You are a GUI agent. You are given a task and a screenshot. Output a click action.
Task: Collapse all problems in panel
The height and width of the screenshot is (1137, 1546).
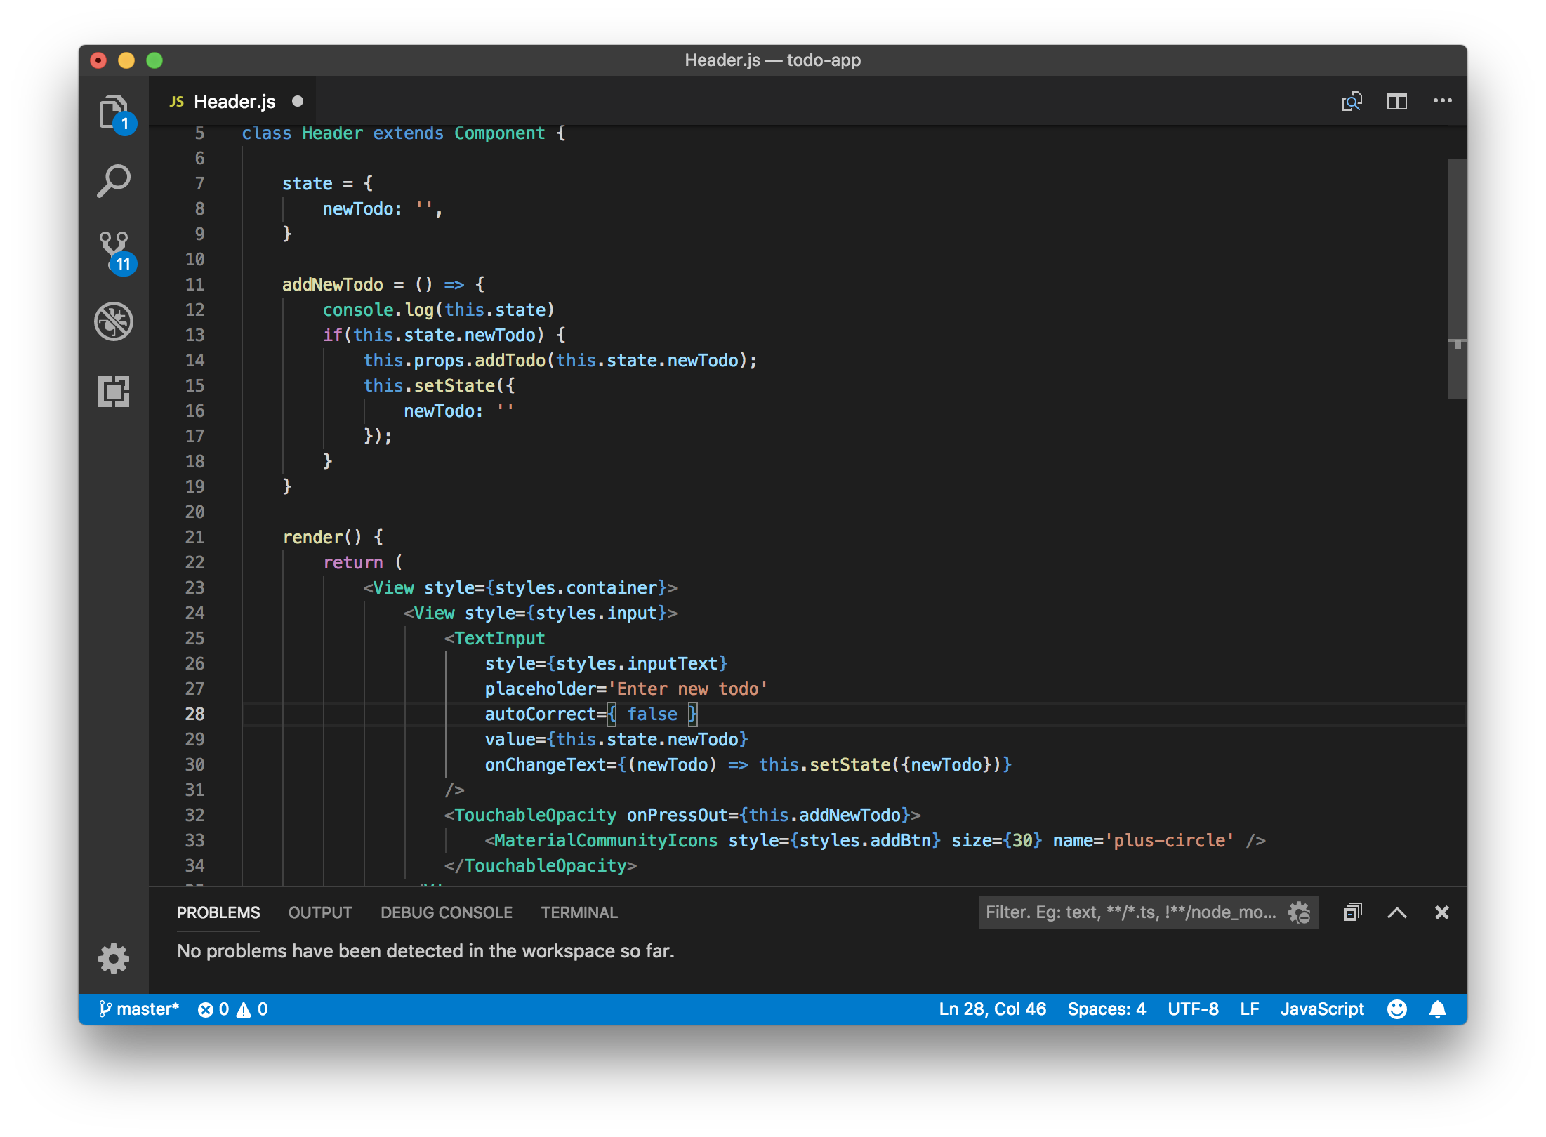tap(1352, 912)
